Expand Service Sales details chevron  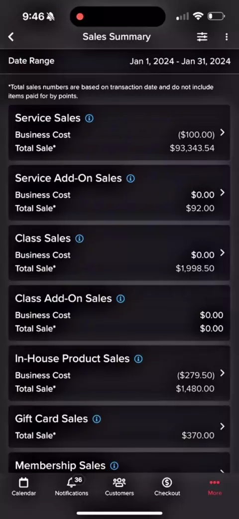[223, 132]
